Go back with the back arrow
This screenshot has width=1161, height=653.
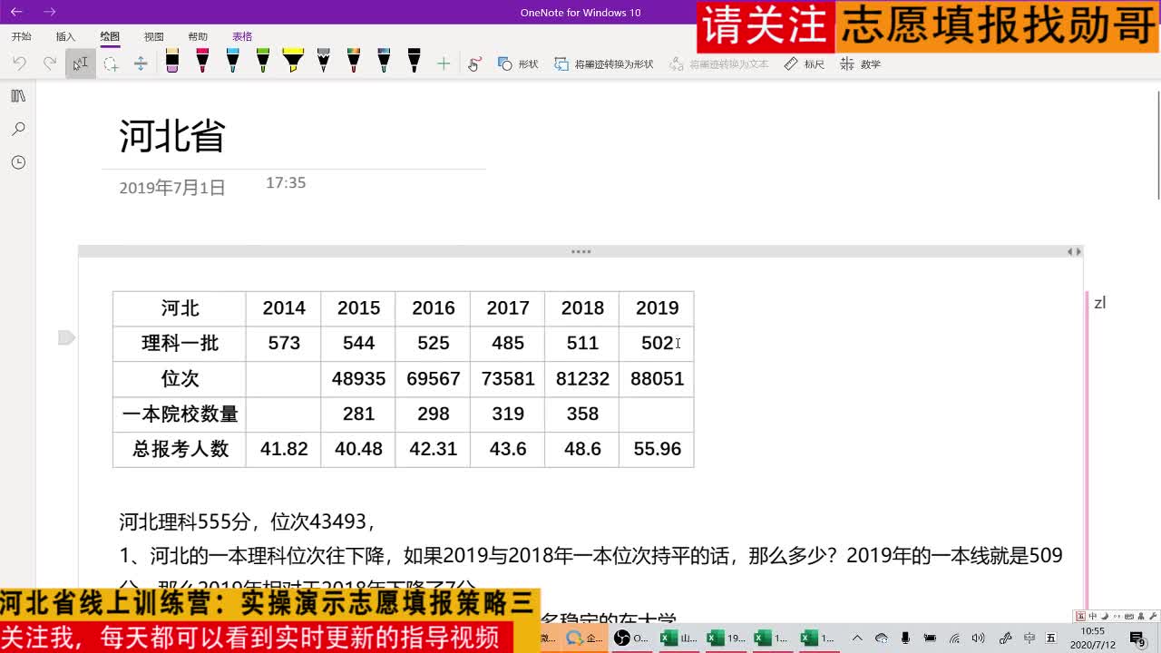tap(15, 12)
